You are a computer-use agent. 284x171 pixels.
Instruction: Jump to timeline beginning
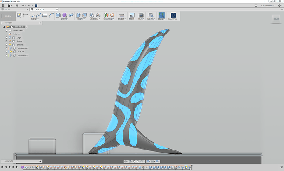(2, 167)
